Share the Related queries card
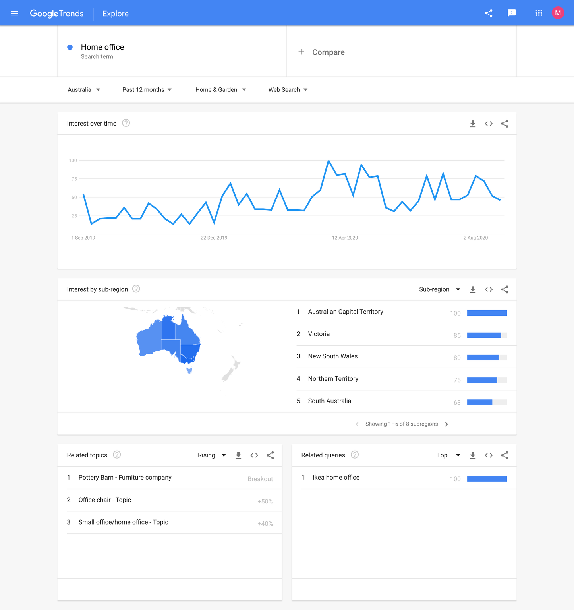Viewport: 574px width, 610px height. (504, 455)
